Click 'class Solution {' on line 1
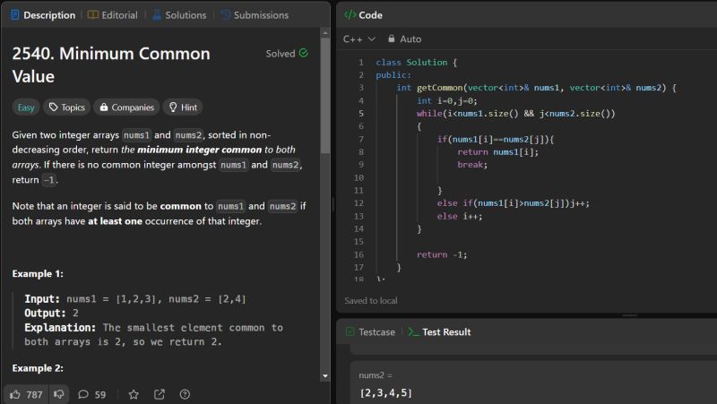This screenshot has width=717, height=404. 416,62
